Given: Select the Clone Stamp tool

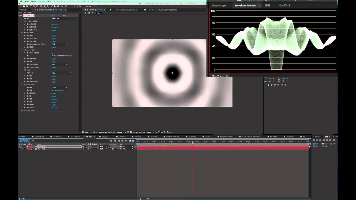Looking at the screenshot, I should [x=55, y=6].
